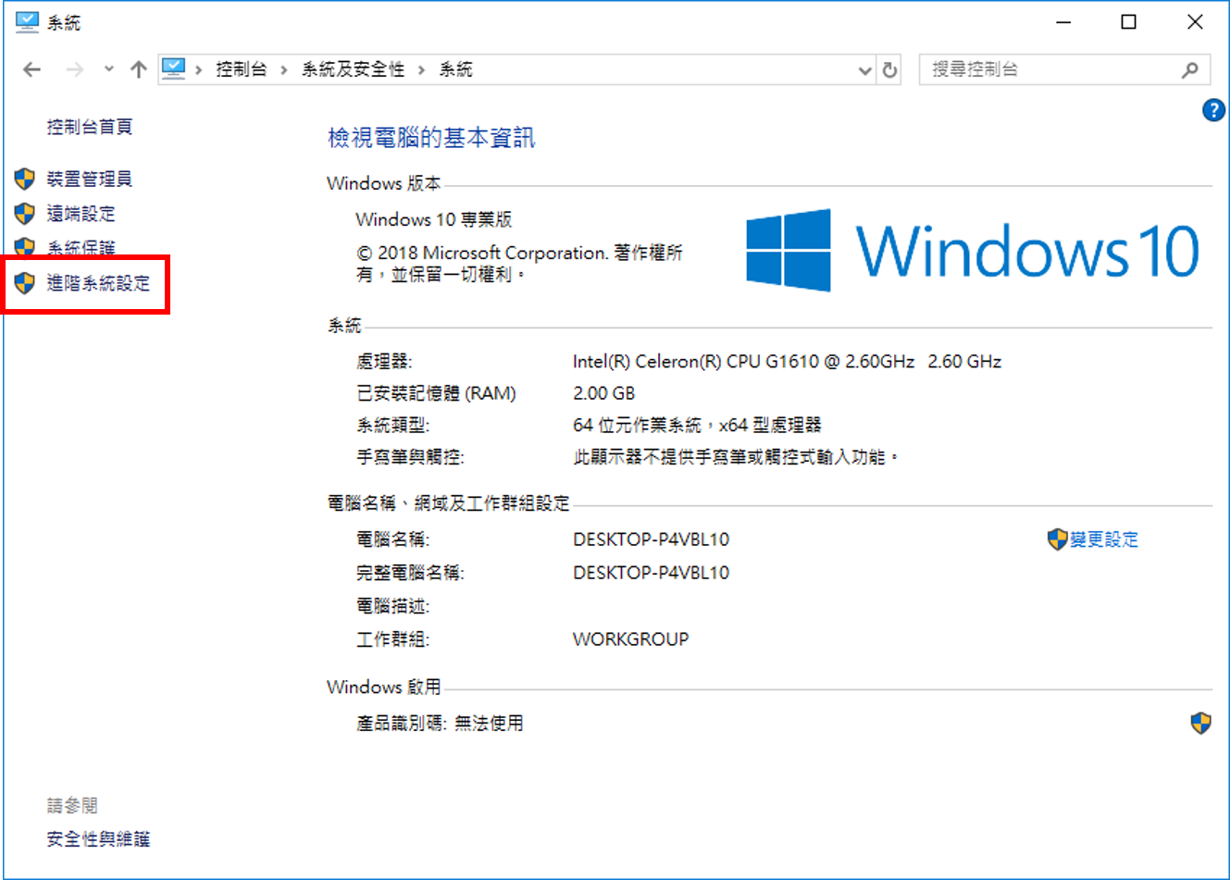Click the 處理器: label

(385, 362)
